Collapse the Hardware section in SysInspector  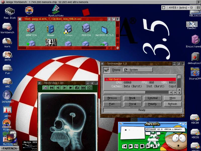click(106, 79)
